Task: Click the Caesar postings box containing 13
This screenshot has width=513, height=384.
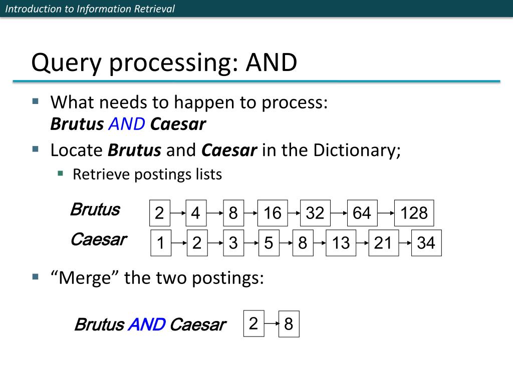Action: 341,242
